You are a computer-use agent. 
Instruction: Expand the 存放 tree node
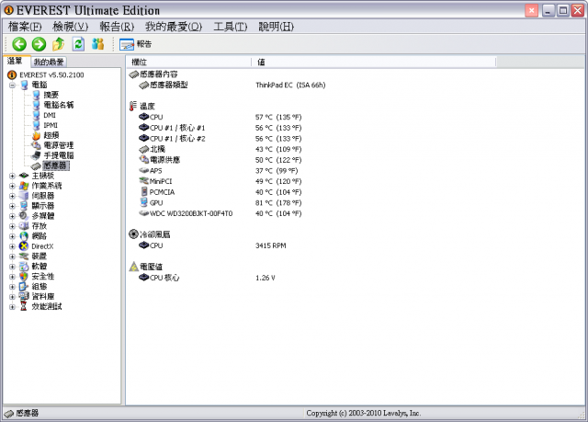coord(12,226)
